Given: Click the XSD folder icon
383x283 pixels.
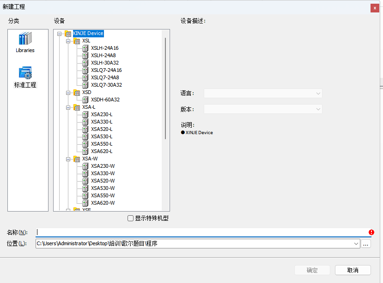Looking at the screenshot, I should point(77,93).
